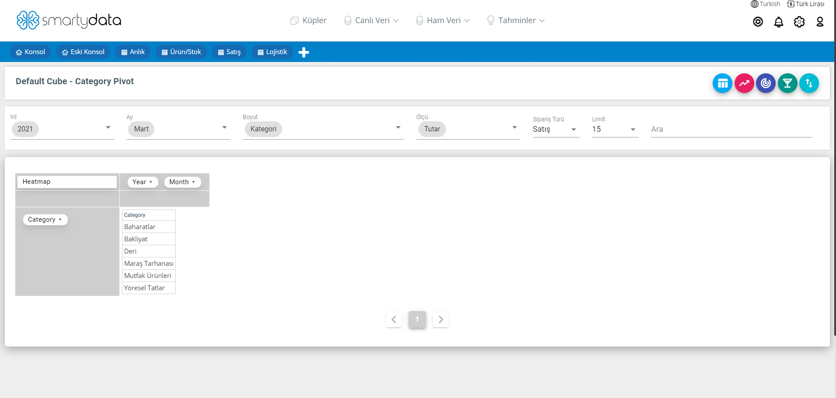Image resolution: width=836 pixels, height=398 pixels.
Task: Go to previous page arrow
Action: point(394,319)
